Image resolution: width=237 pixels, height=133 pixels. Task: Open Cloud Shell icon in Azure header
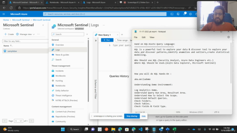click(x=172, y=14)
